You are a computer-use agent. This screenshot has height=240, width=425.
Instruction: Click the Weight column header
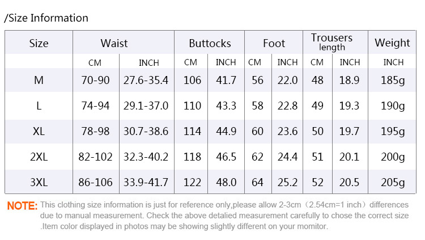click(x=392, y=43)
